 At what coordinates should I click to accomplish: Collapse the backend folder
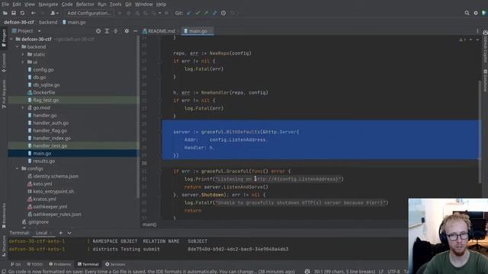(17, 47)
